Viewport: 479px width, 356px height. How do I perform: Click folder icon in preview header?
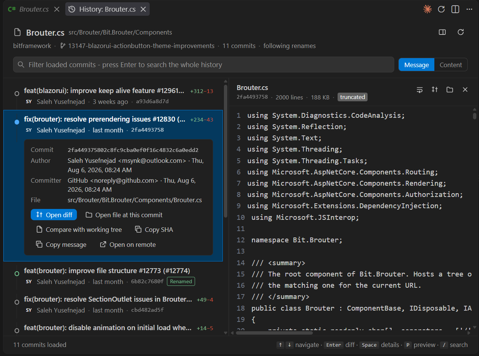click(x=450, y=89)
